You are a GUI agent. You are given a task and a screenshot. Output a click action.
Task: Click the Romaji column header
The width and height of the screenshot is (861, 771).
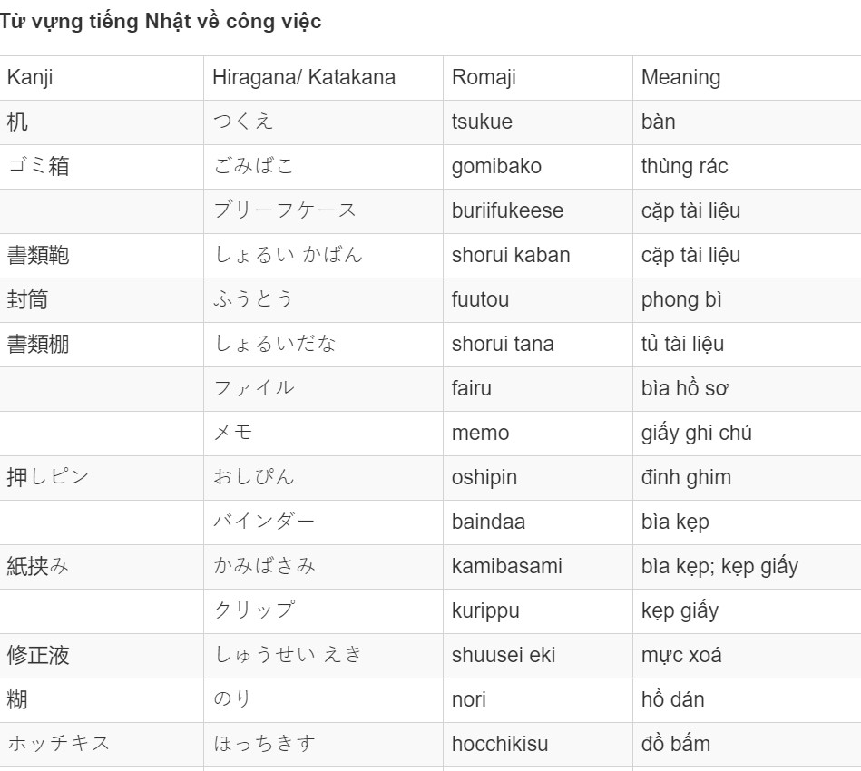(538, 78)
